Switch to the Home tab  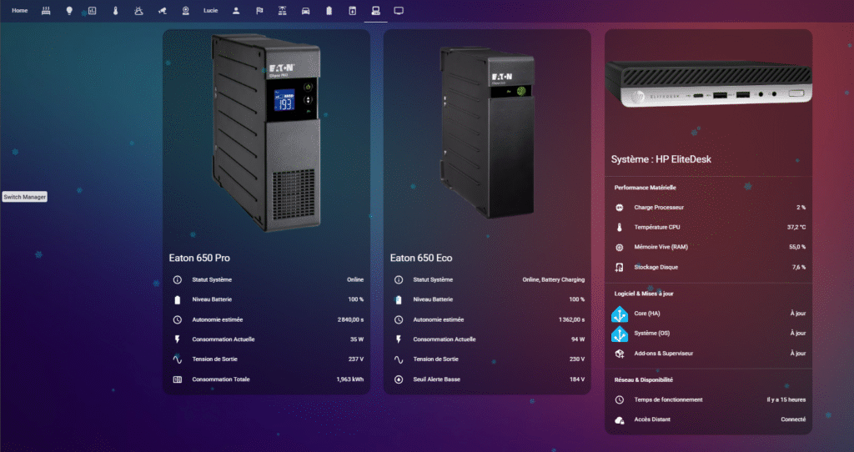point(19,11)
